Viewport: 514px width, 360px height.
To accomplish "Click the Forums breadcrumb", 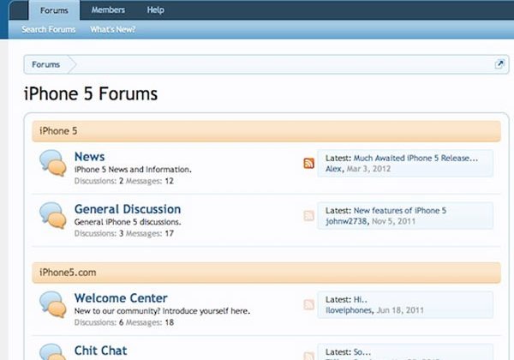I will click(x=46, y=64).
